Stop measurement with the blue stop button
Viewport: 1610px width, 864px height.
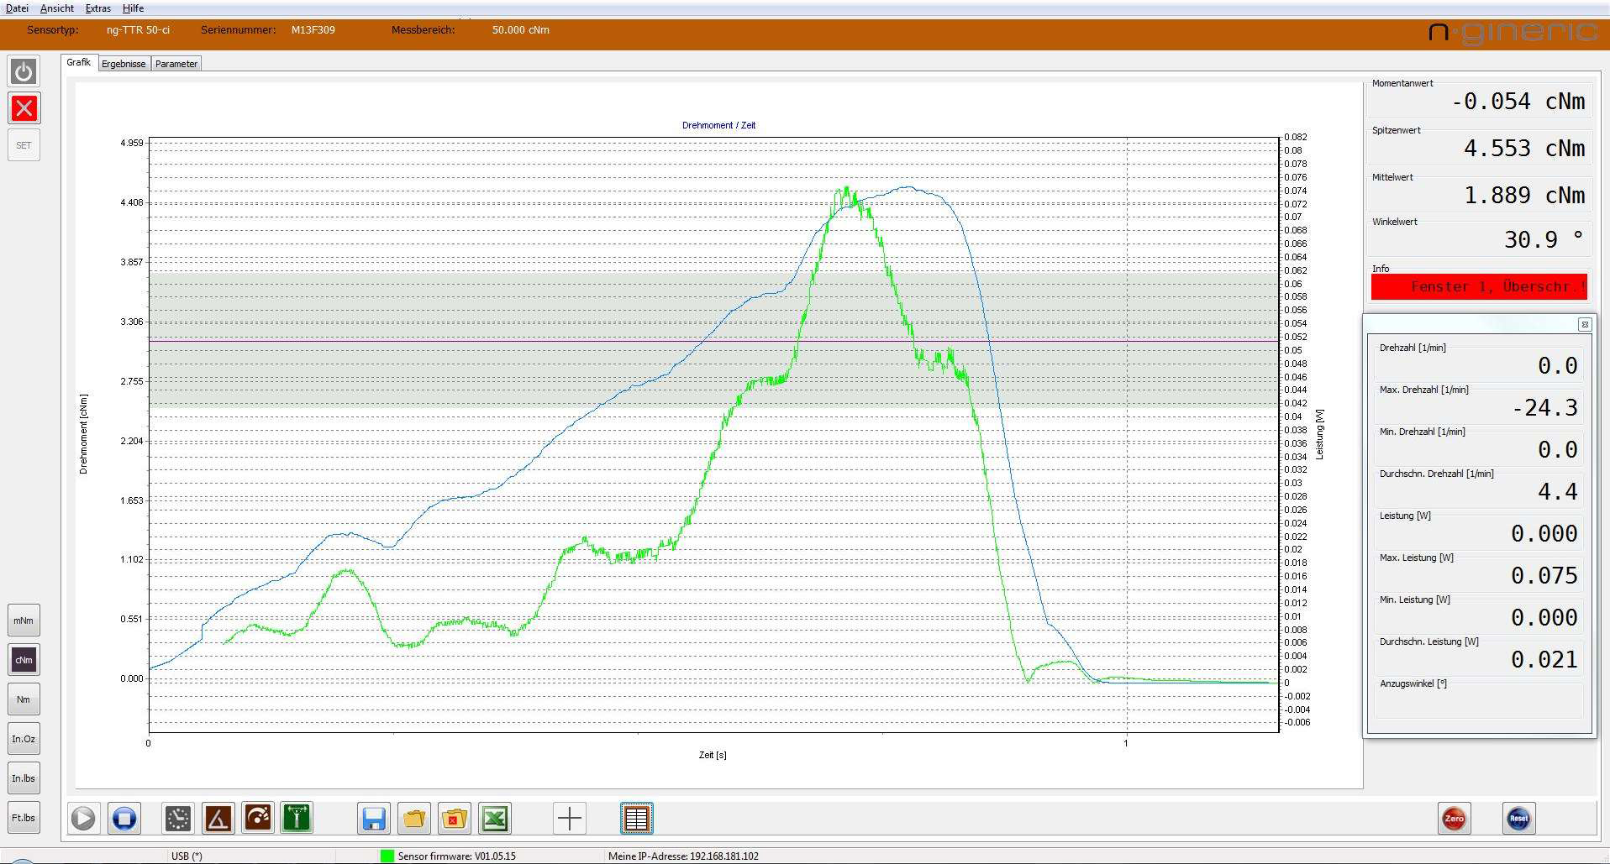point(124,818)
